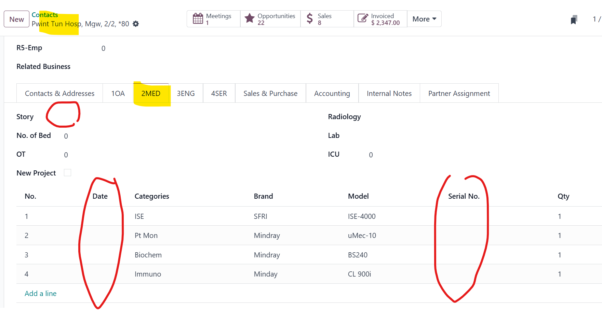The height and width of the screenshot is (310, 602).
Task: Click the New button
Action: click(x=16, y=19)
